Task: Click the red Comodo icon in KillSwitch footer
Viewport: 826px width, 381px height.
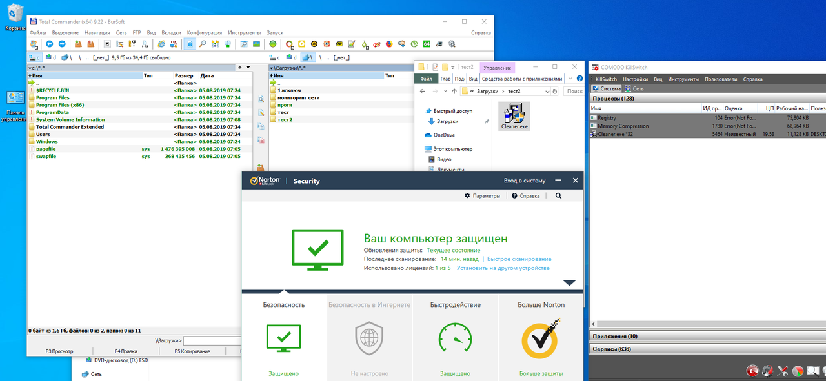Action: pyautogui.click(x=752, y=371)
